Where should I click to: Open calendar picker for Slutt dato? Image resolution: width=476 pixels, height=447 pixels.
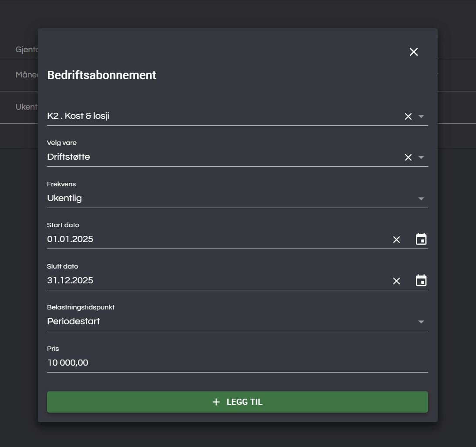[x=421, y=281]
